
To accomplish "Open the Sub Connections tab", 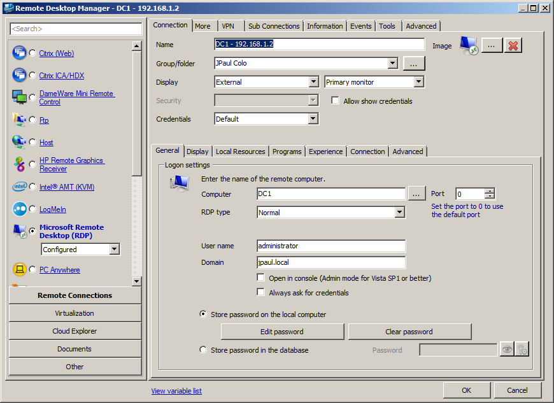I will tap(274, 26).
